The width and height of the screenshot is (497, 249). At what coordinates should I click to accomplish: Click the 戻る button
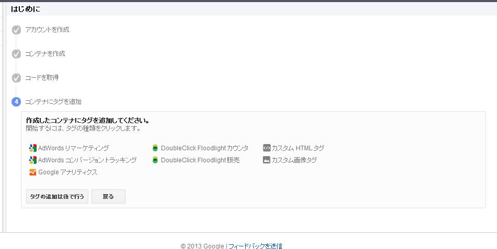(x=108, y=196)
